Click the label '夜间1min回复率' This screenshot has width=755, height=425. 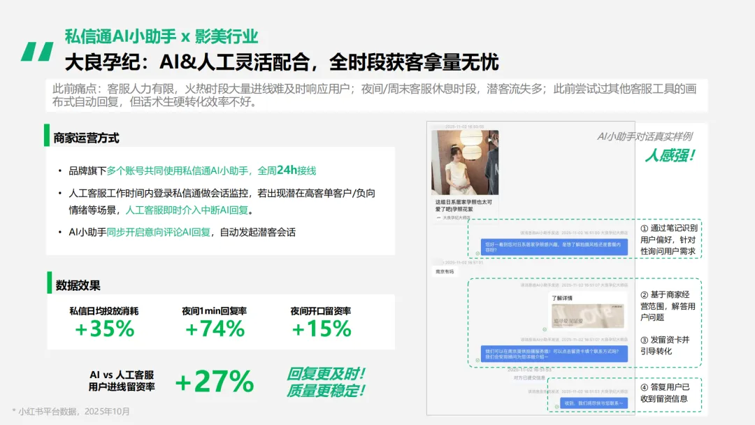pos(215,311)
